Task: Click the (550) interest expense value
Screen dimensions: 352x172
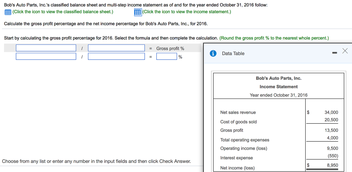Action: point(332,156)
